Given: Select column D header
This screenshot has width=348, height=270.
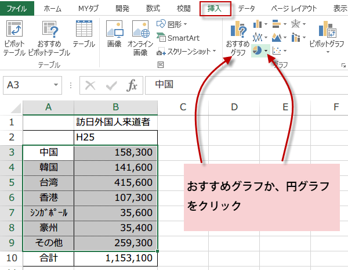Looking at the screenshot, I should pyautogui.click(x=234, y=107).
